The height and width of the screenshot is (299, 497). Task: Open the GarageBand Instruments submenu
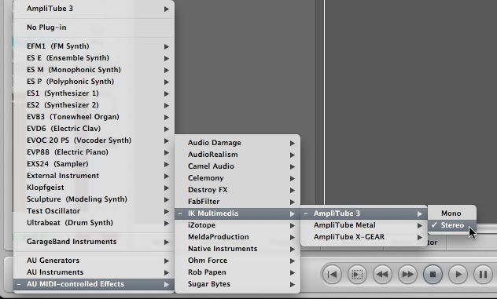(94, 242)
